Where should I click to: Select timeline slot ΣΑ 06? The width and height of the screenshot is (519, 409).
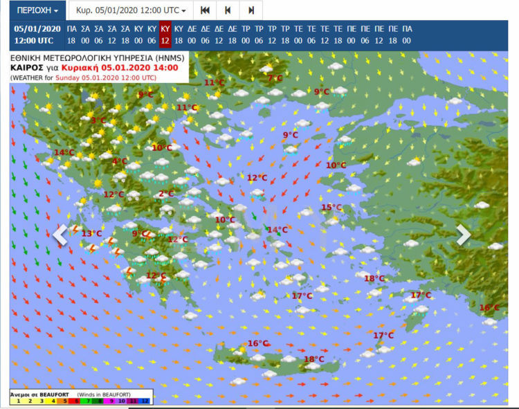click(99, 35)
